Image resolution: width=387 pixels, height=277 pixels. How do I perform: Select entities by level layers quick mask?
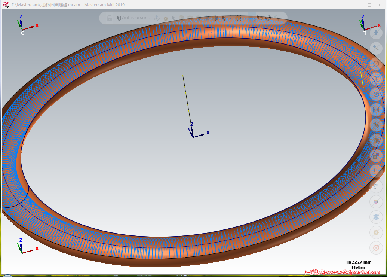tap(376, 217)
